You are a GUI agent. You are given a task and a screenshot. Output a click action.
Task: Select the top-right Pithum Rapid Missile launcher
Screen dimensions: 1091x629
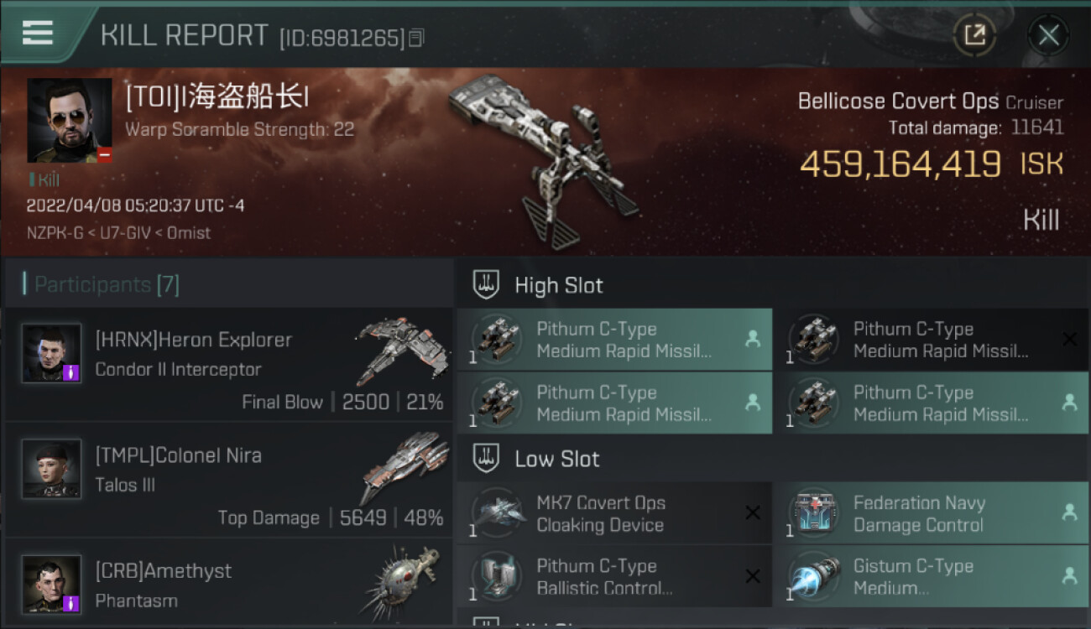pos(931,340)
